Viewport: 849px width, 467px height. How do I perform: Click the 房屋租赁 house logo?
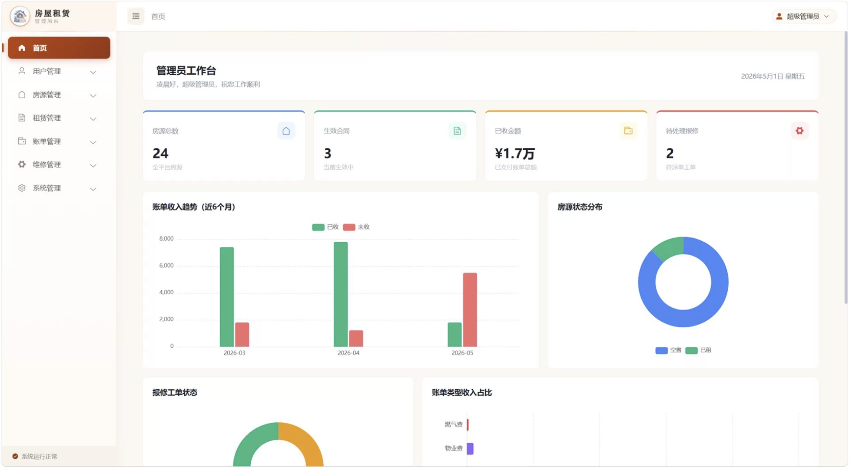[x=20, y=16]
